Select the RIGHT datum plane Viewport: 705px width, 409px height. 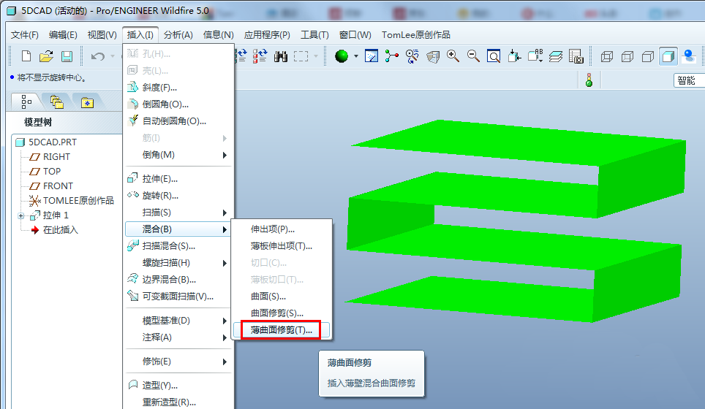(56, 157)
